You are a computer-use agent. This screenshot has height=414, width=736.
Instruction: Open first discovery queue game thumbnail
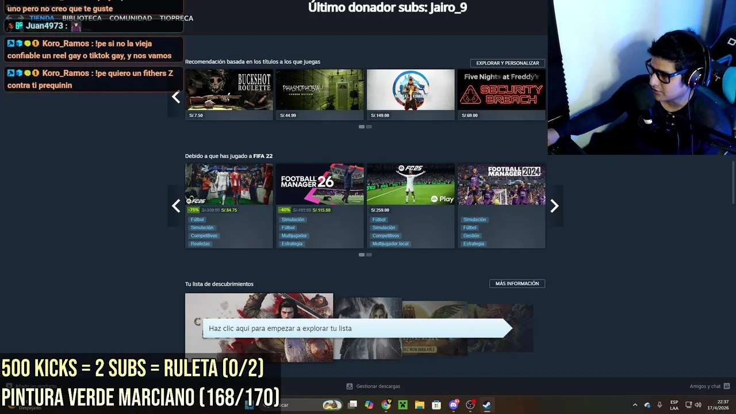pyautogui.click(x=259, y=328)
